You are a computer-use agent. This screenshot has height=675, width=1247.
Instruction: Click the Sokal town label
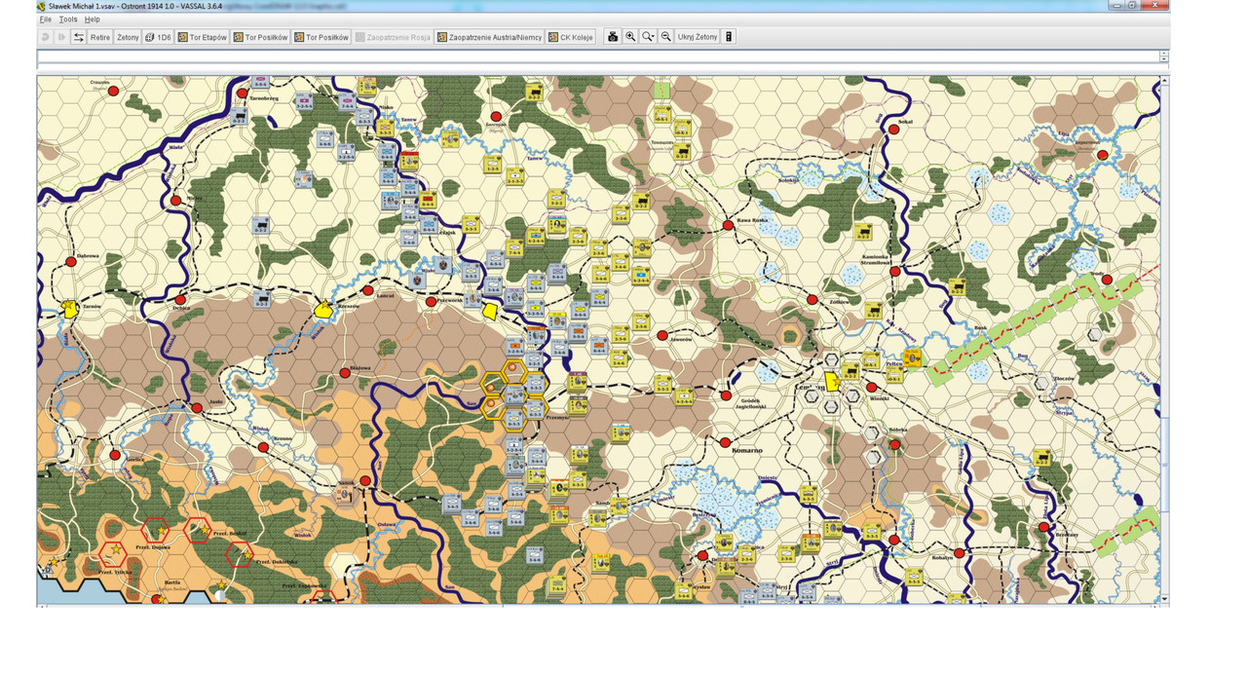[x=905, y=121]
